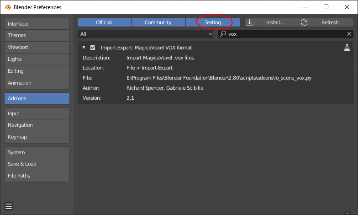
Task: Open the Input preferences section
Action: coord(37,113)
